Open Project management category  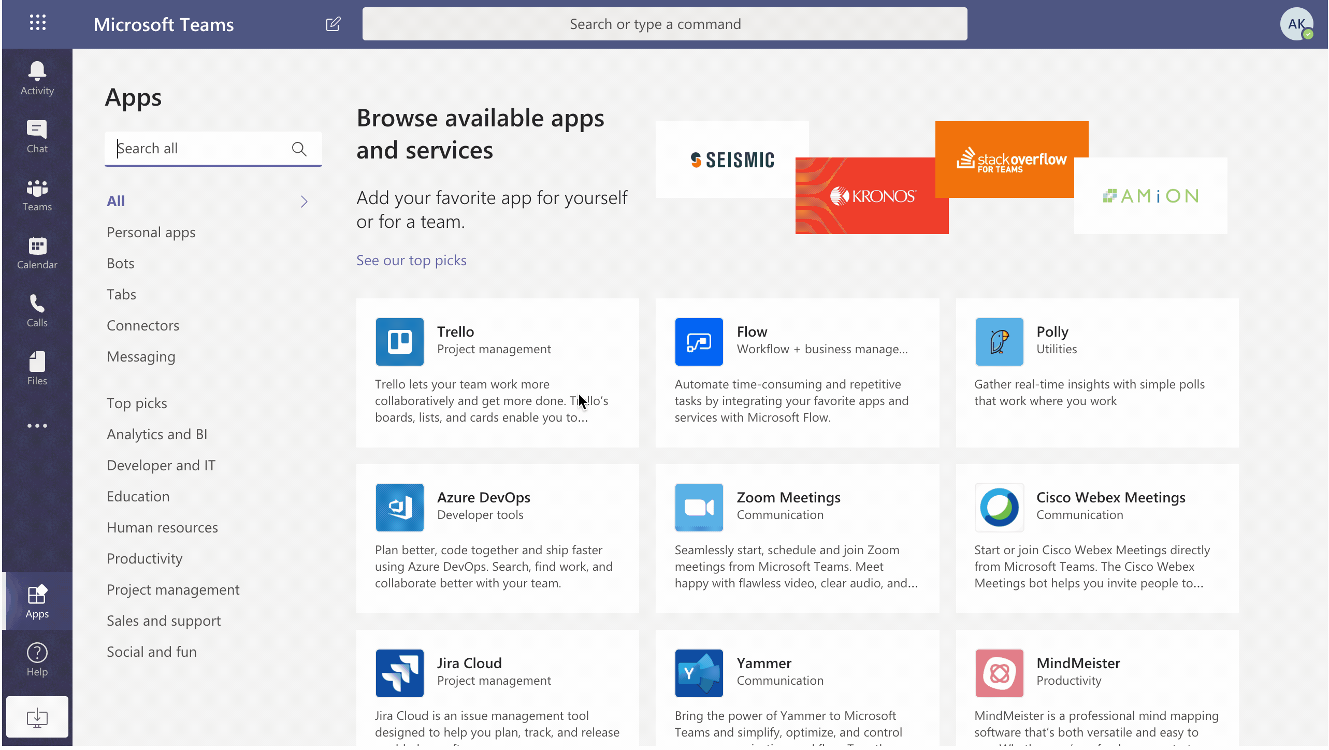(173, 590)
